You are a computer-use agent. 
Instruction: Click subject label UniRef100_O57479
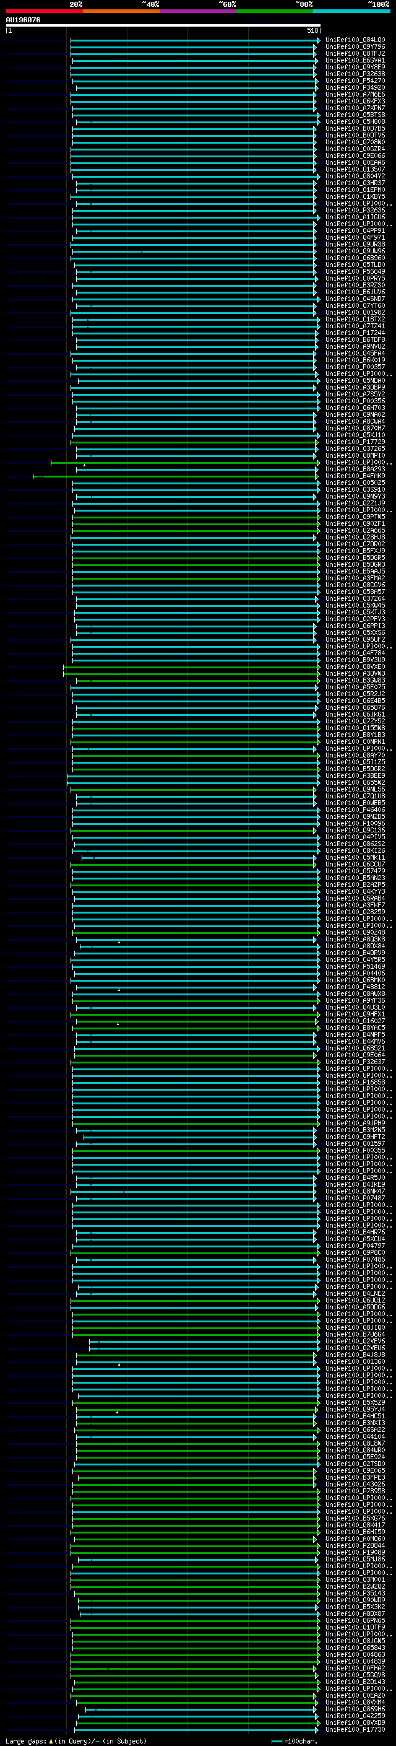355,871
